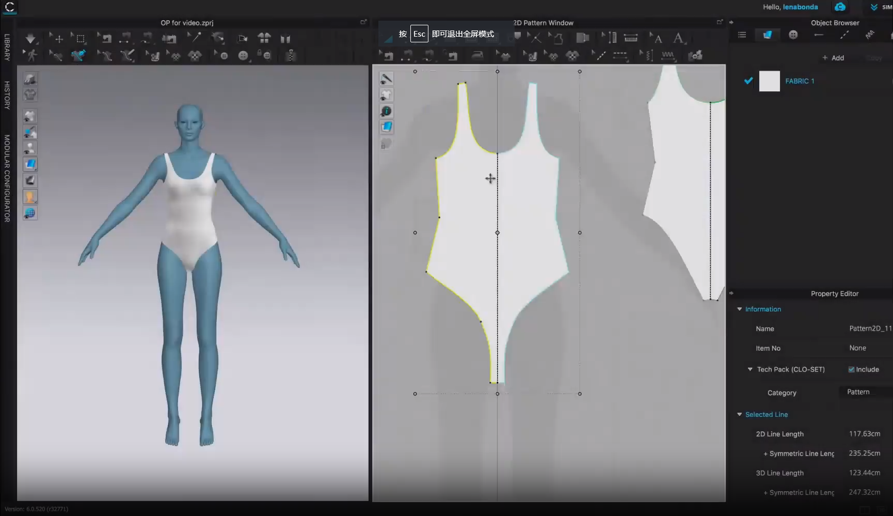Pop out the 3D window with its header icon
Screen dimensions: 893x516
pos(363,22)
